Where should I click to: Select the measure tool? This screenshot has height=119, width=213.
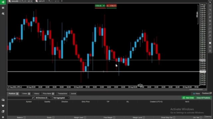210,28
